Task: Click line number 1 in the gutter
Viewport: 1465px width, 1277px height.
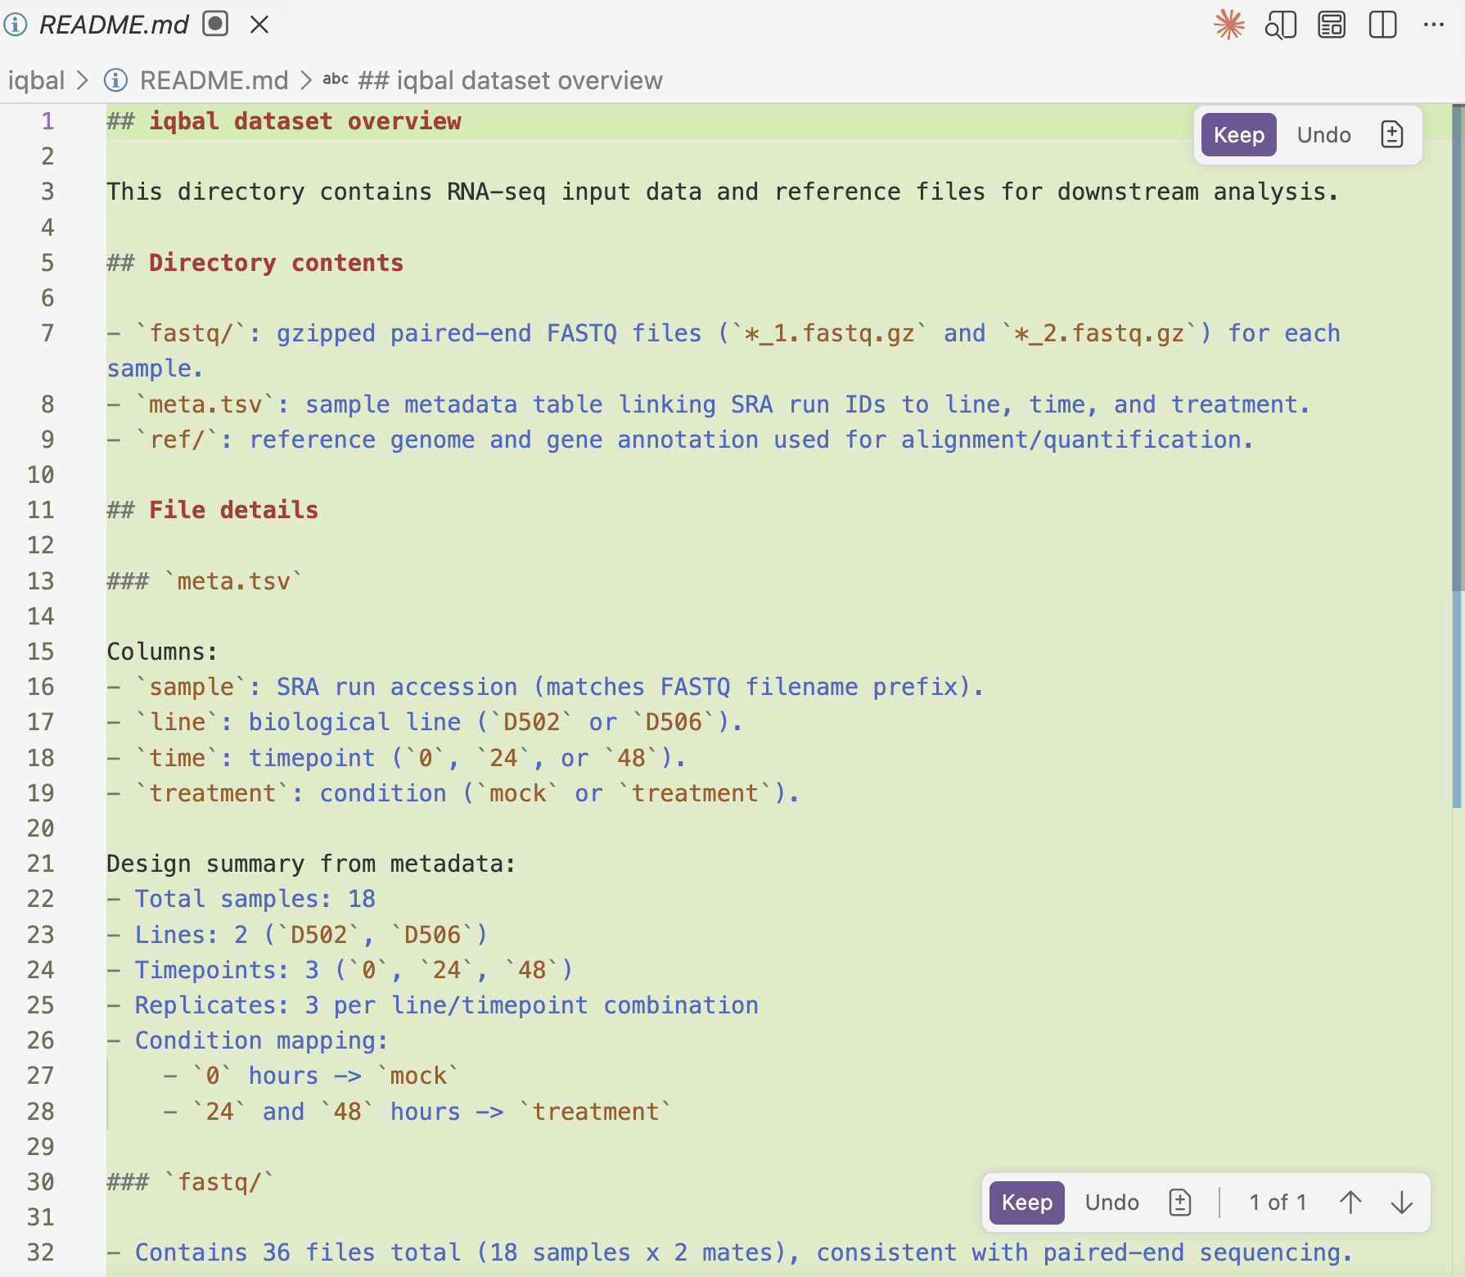Action: click(x=47, y=121)
